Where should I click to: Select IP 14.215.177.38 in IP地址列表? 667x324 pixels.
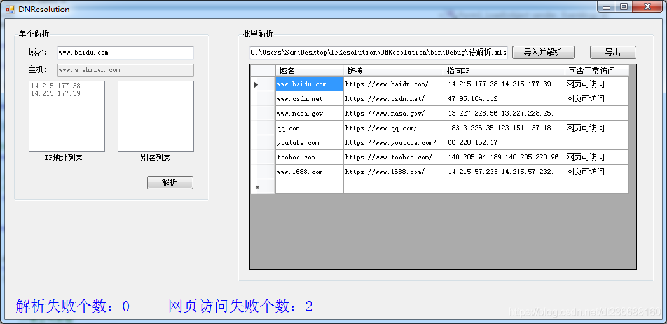point(56,86)
